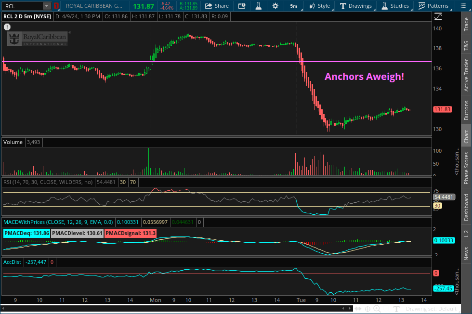
Task: Open the Active Trader side tab
Action: point(466,75)
